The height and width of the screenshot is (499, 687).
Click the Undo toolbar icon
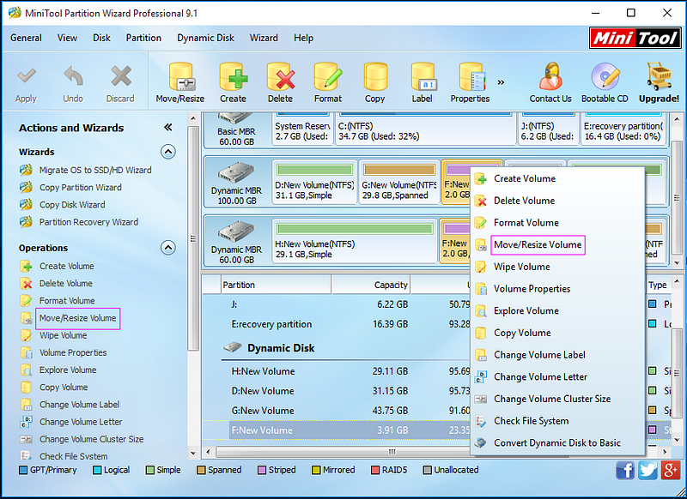pyautogui.click(x=73, y=76)
